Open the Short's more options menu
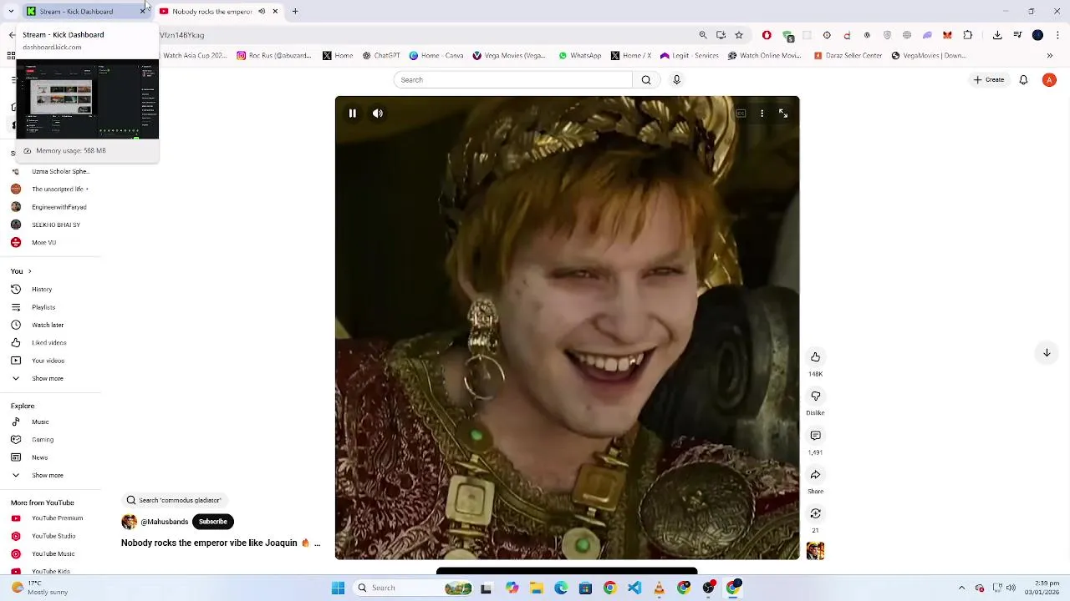 (762, 114)
